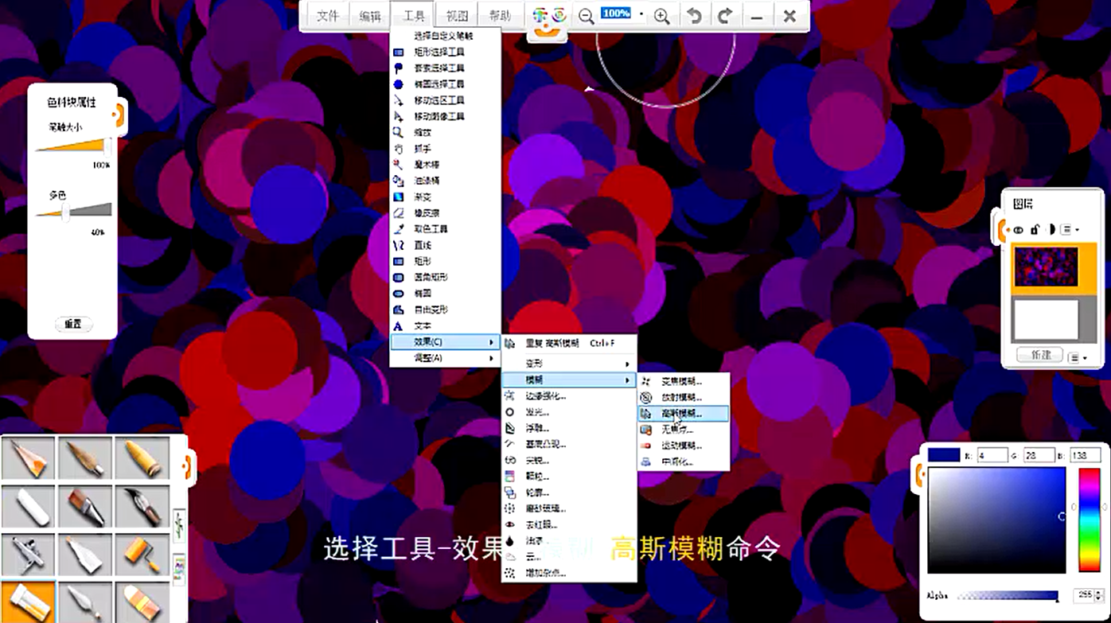Click the redo arrow in toolbar
Screen dimensions: 1111x623
(725, 17)
